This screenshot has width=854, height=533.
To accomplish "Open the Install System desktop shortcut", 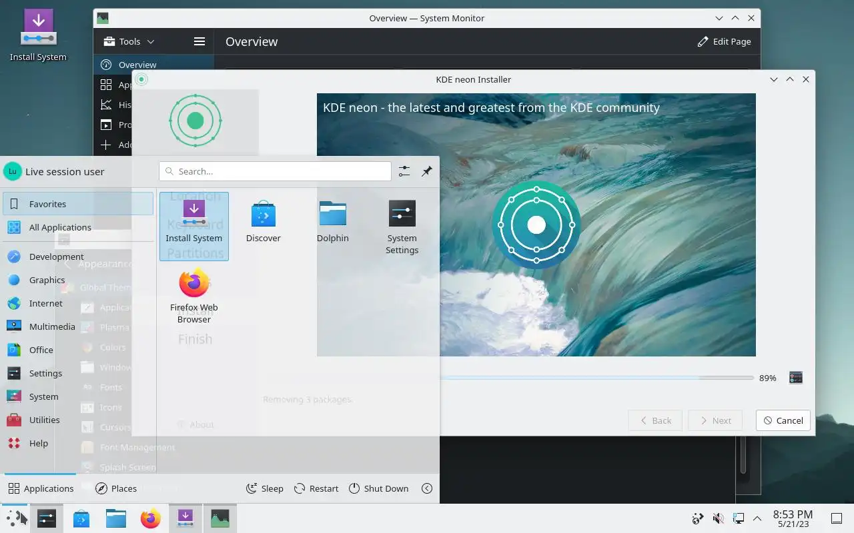I will (38, 36).
